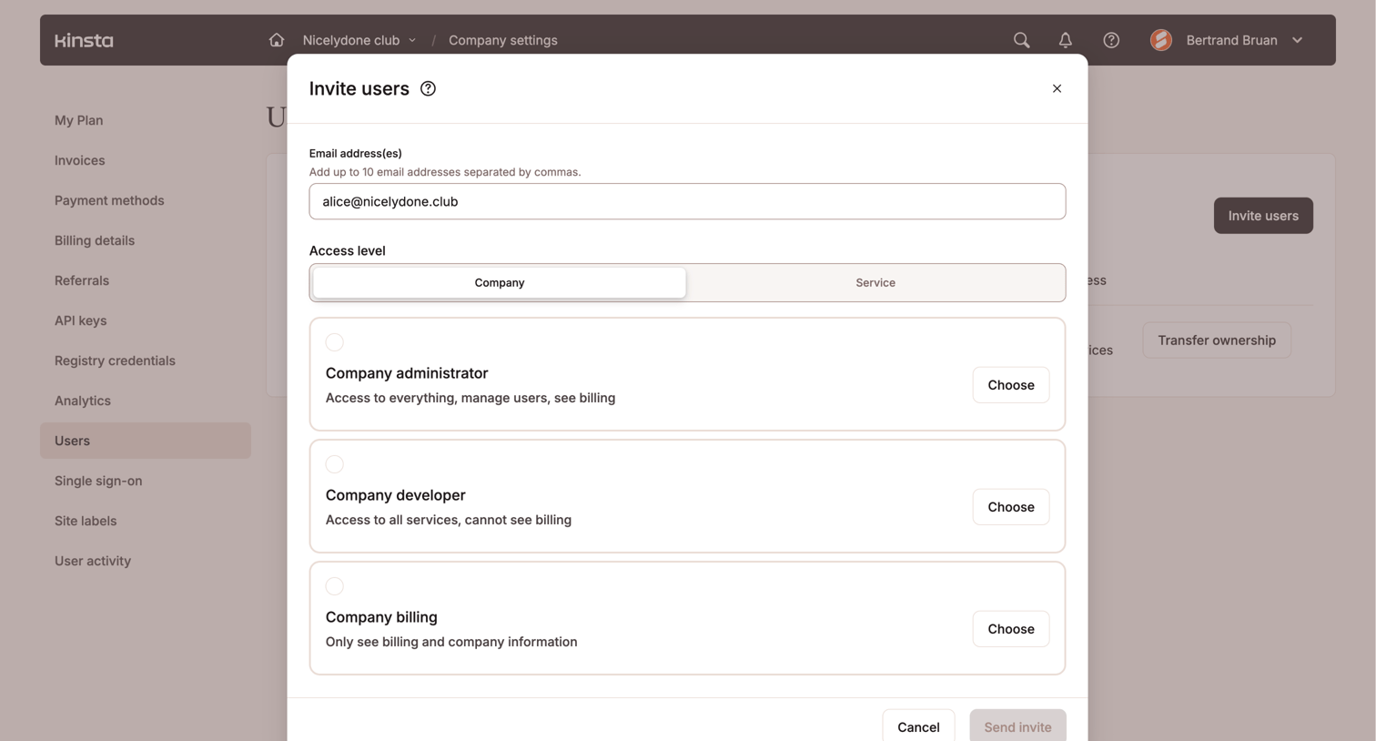Image resolution: width=1376 pixels, height=741 pixels.
Task: Open the help circle icon in header
Action: tap(1111, 40)
